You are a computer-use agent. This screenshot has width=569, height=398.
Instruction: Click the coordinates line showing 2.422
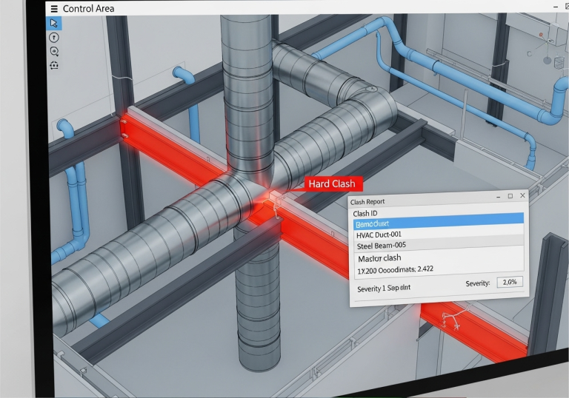395,270
